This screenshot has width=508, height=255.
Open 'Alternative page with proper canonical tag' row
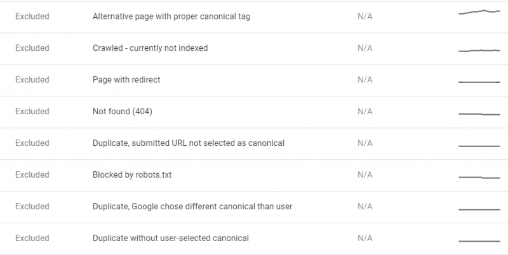(254, 17)
